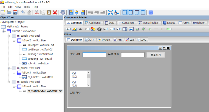
Task: Add a wxChoice from the palette
Action: point(118,29)
